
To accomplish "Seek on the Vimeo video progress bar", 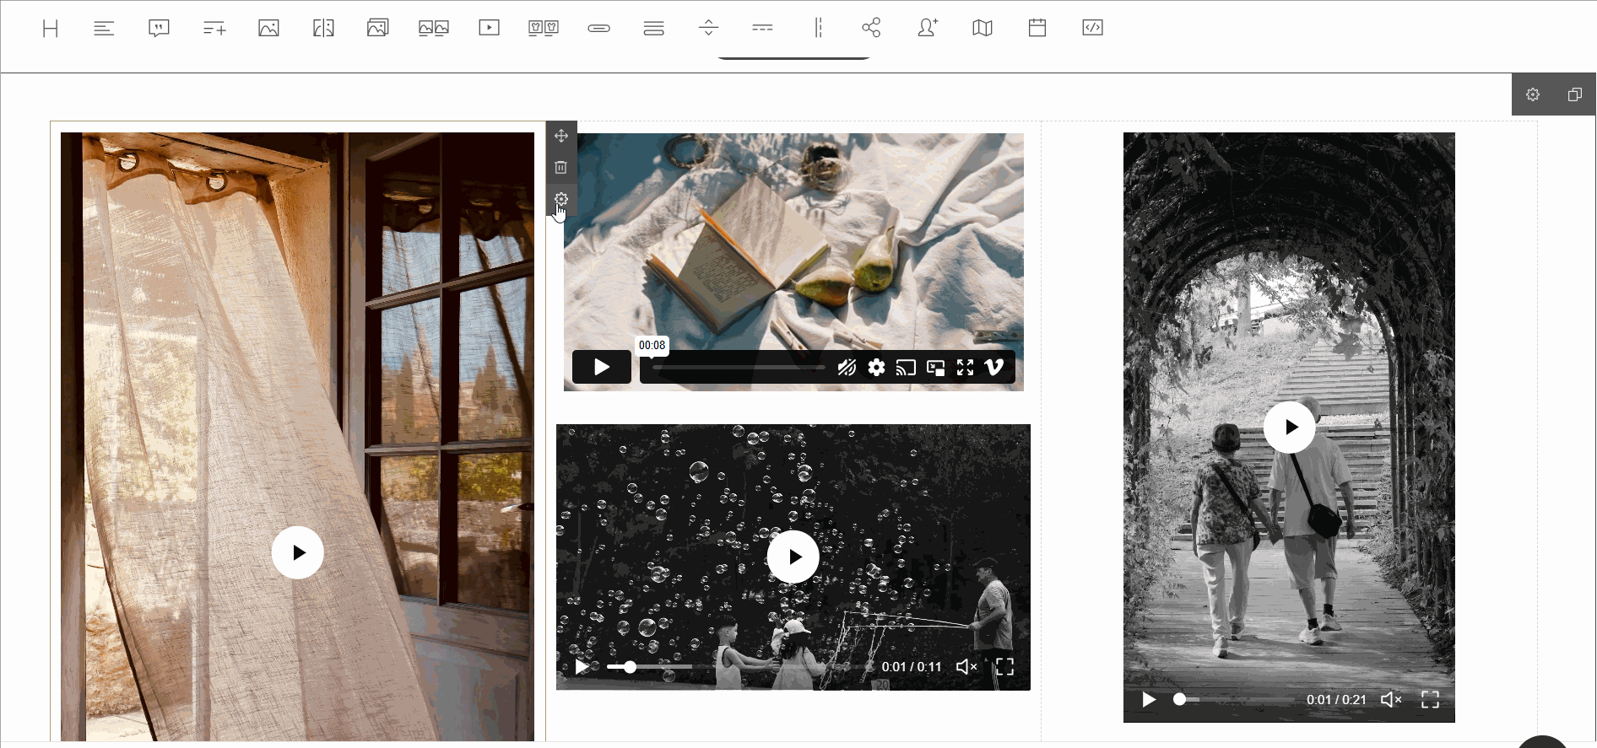I will click(739, 368).
